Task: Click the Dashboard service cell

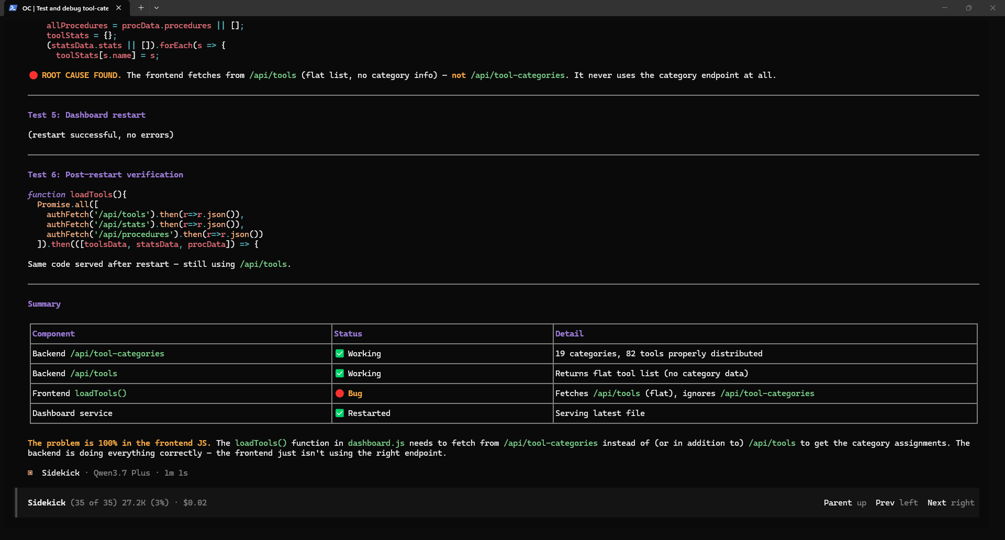Action: click(x=181, y=413)
